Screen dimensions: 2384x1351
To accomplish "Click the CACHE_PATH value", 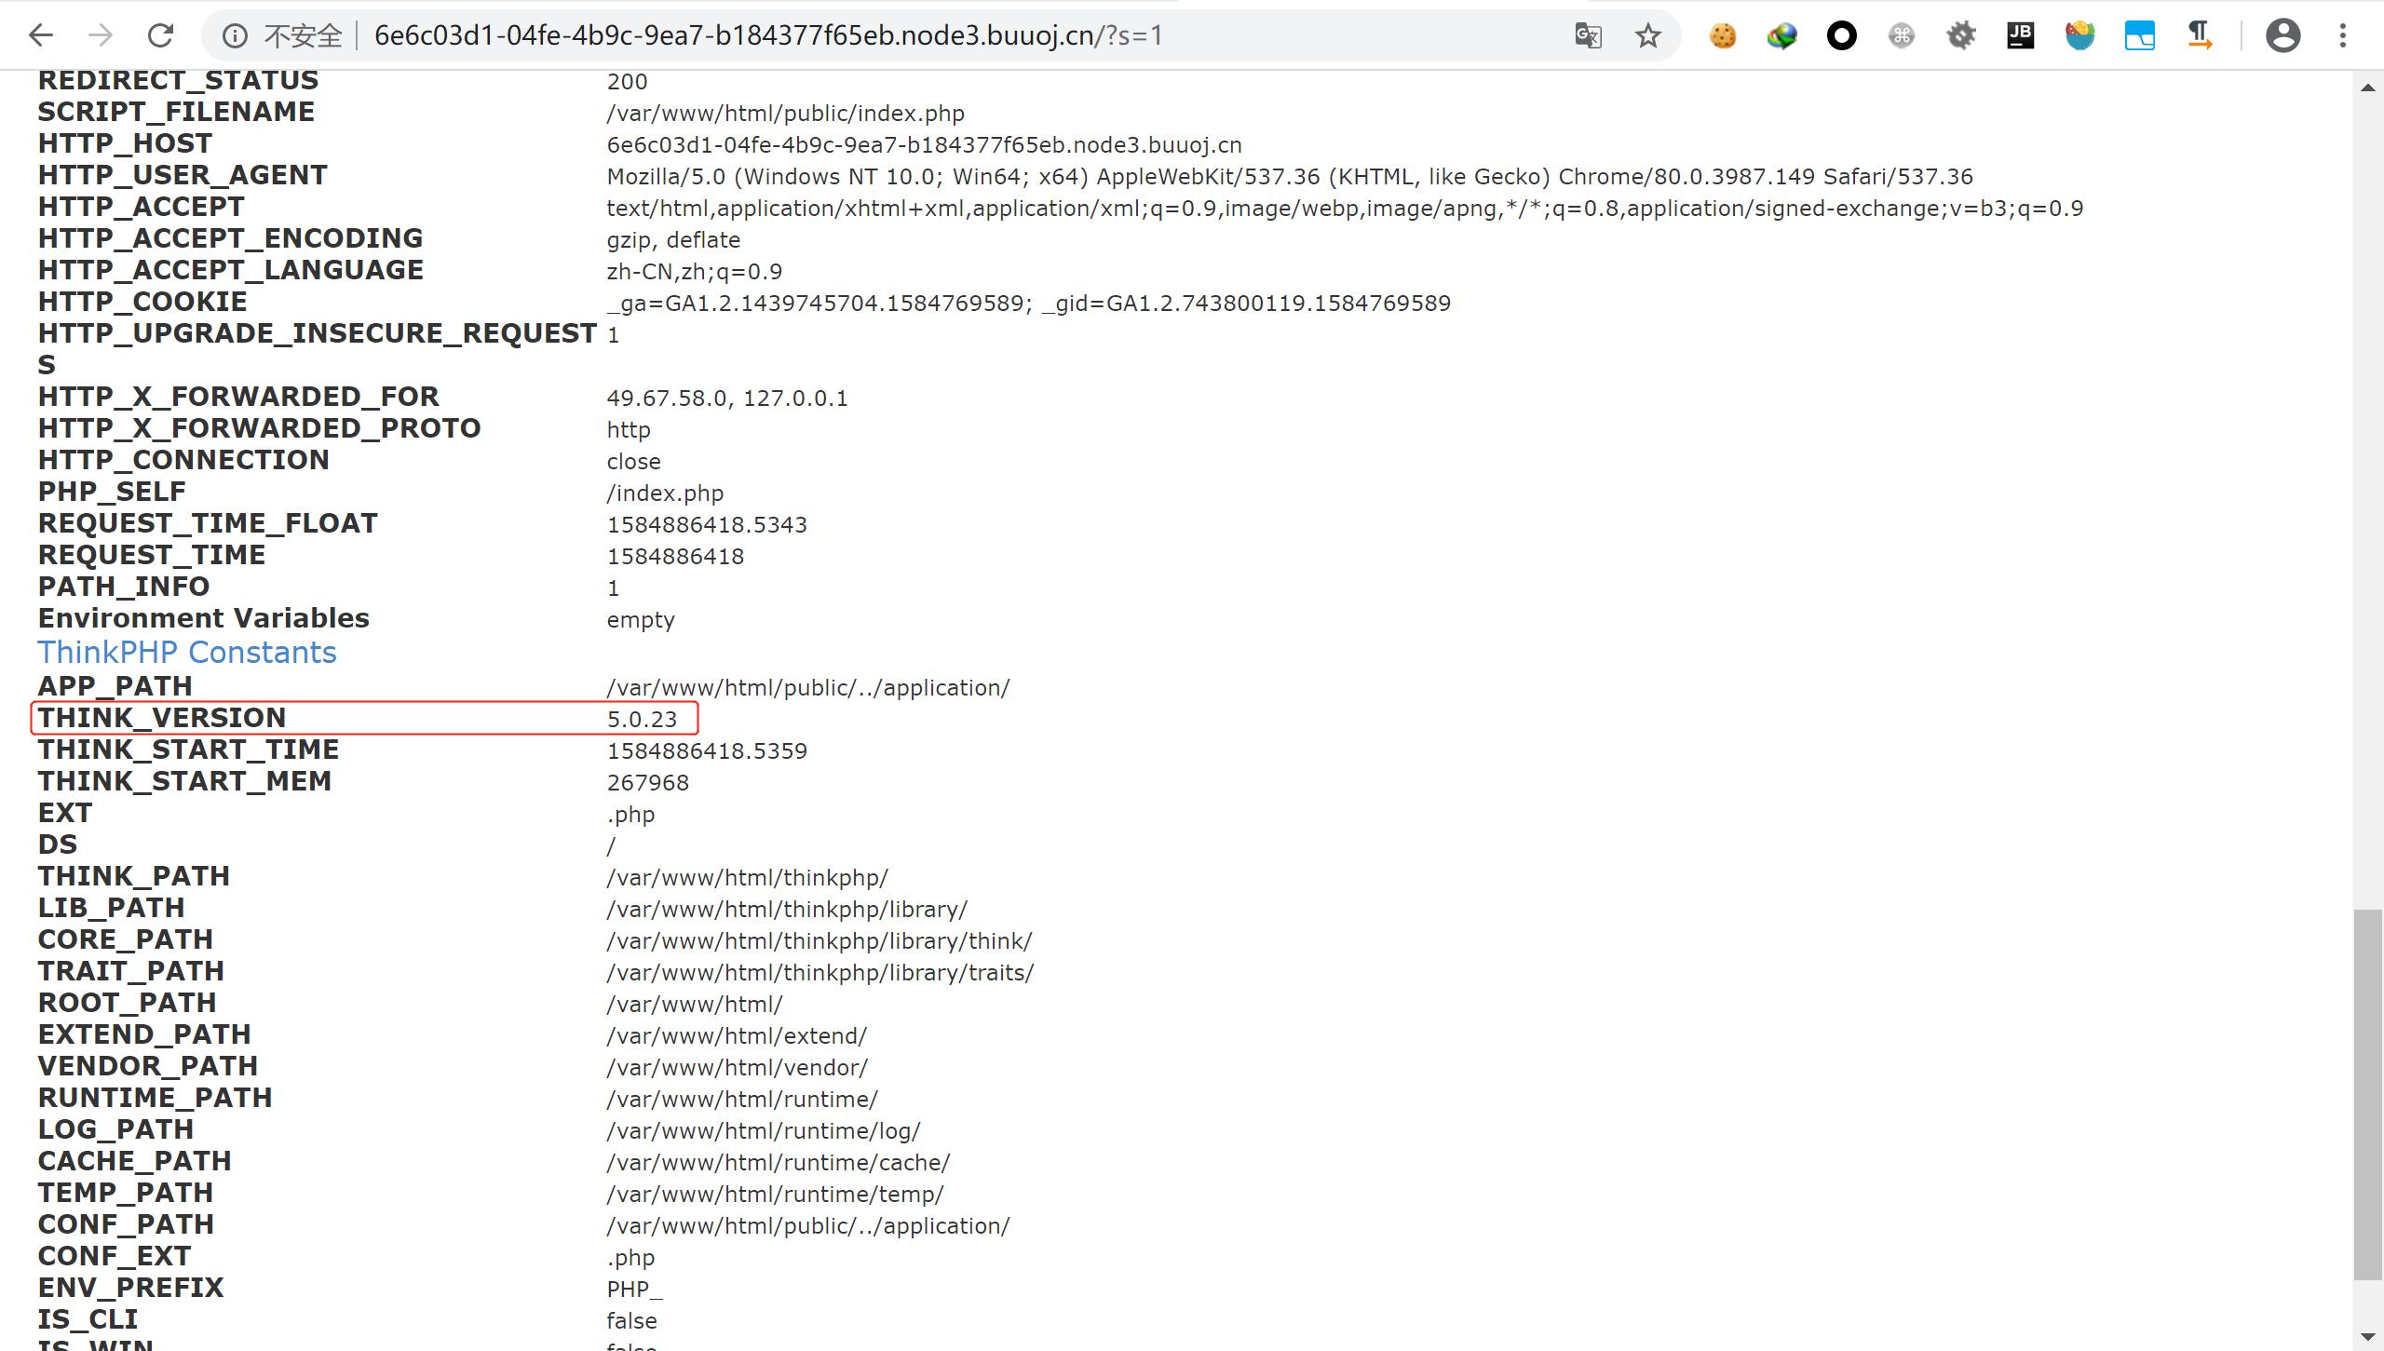I will pyautogui.click(x=779, y=1163).
